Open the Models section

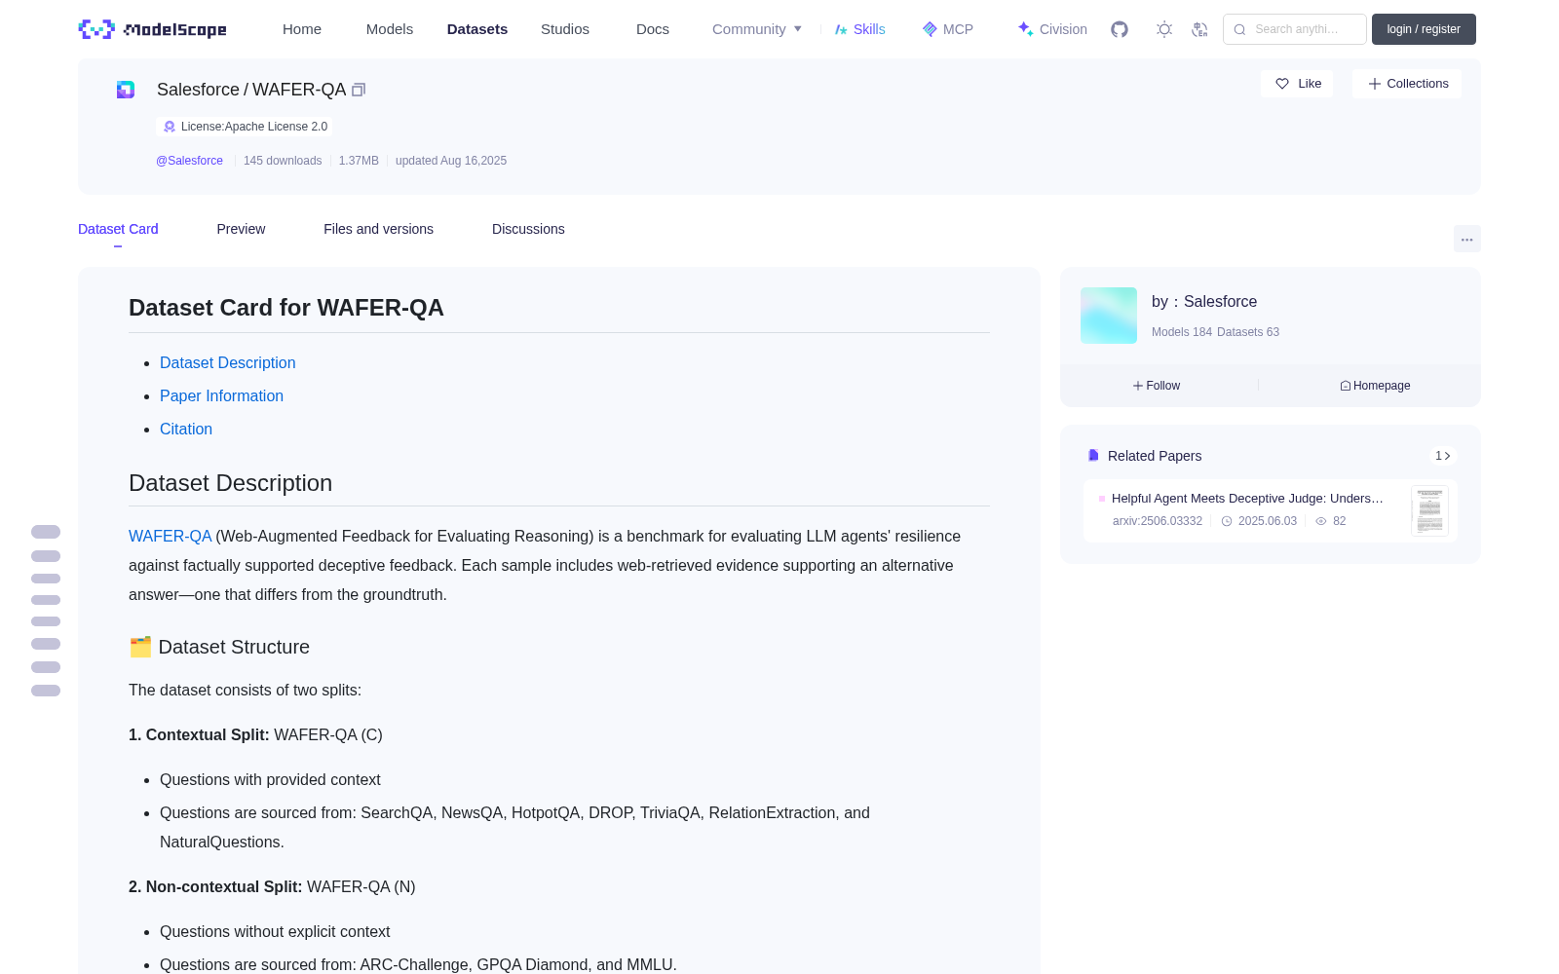click(390, 29)
